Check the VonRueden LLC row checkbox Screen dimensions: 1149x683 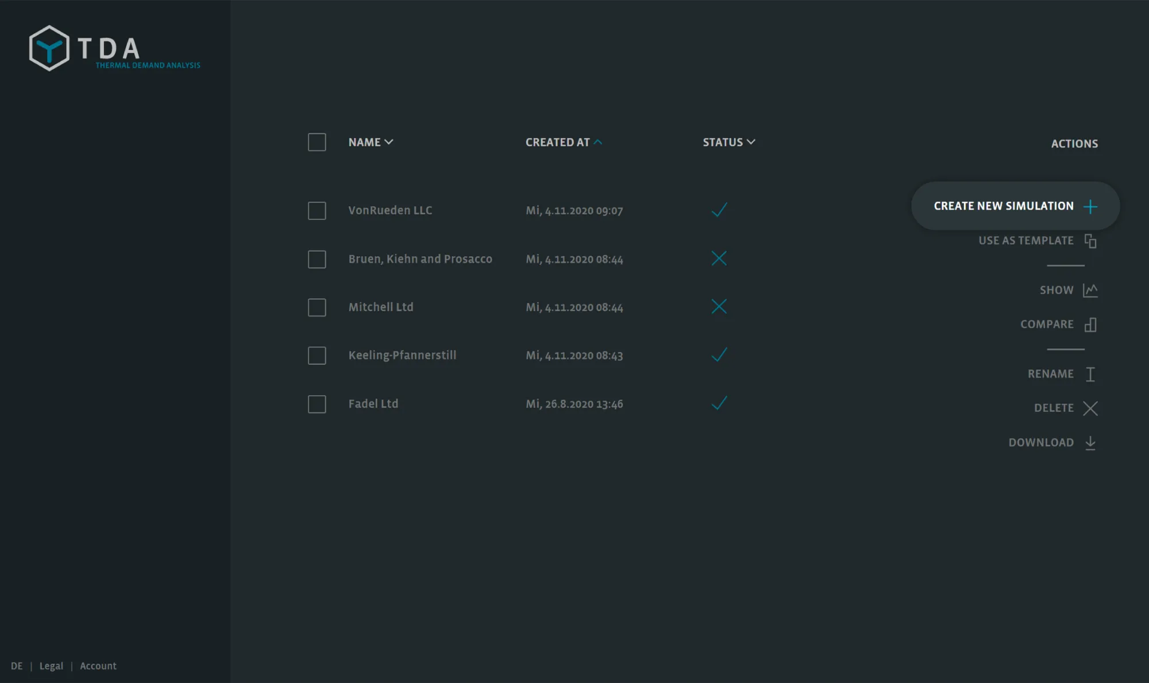[x=317, y=210]
